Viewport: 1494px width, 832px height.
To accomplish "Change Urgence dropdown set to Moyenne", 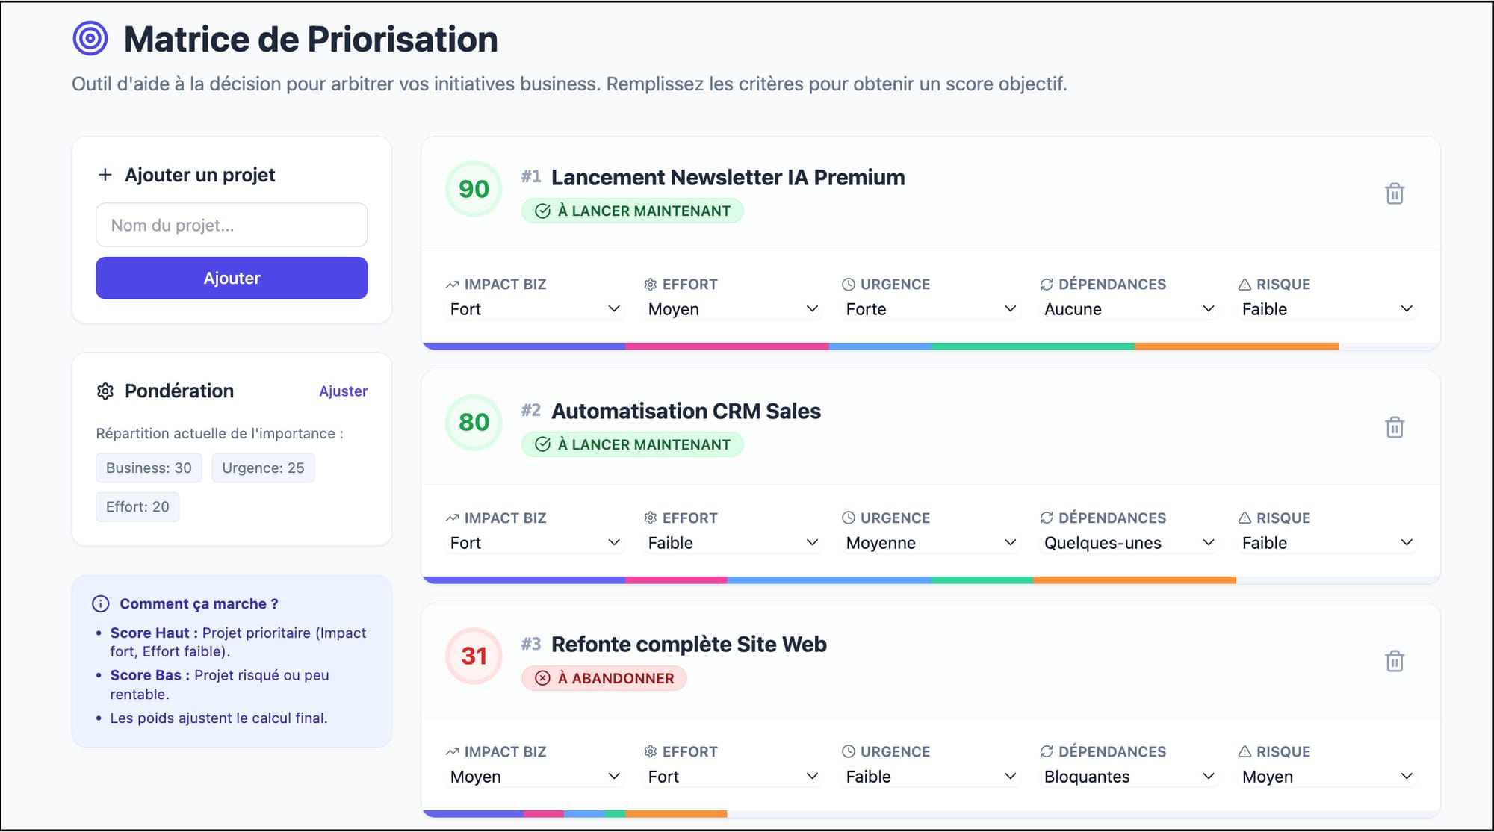I will 931,543.
